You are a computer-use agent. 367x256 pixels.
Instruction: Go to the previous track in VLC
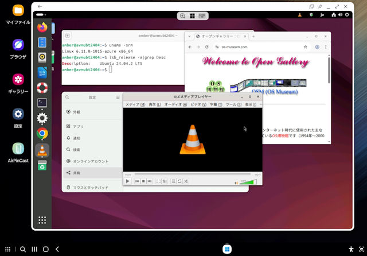click(x=137, y=181)
